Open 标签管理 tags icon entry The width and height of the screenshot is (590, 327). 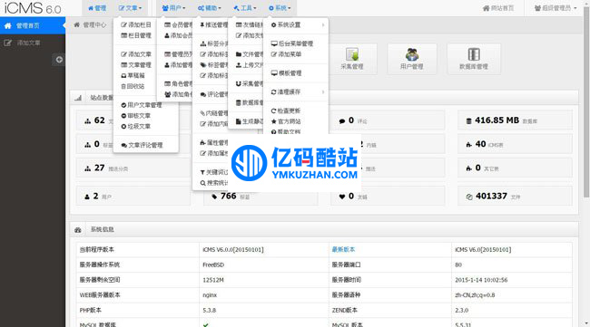pos(213,64)
